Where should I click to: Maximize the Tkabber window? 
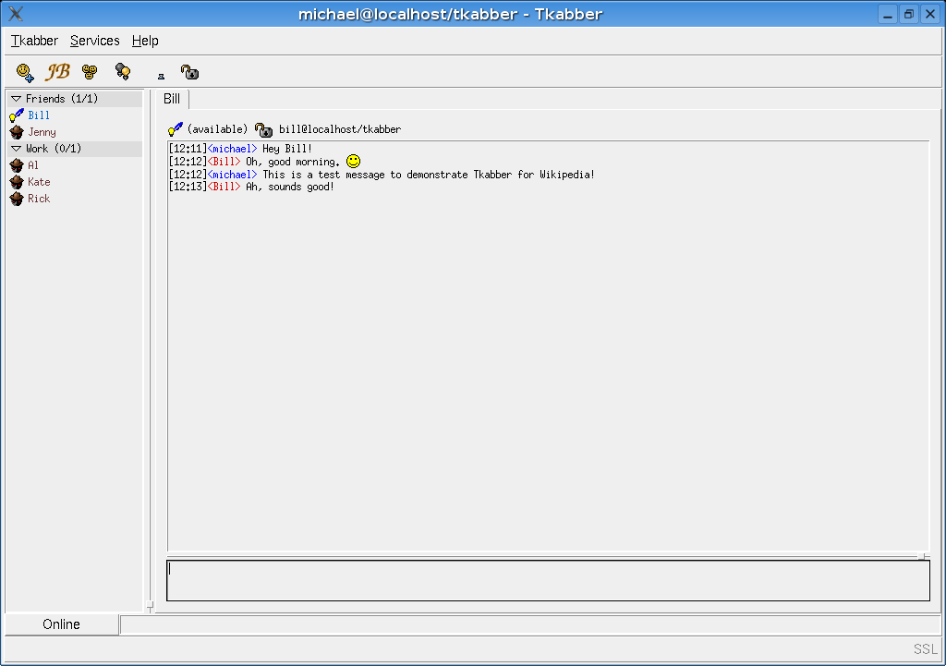[909, 14]
